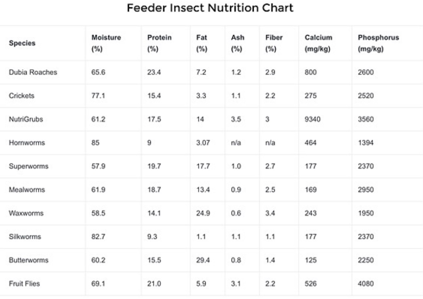The image size is (423, 299).
Task: Select the Fat (%) column header
Action: [201, 44]
